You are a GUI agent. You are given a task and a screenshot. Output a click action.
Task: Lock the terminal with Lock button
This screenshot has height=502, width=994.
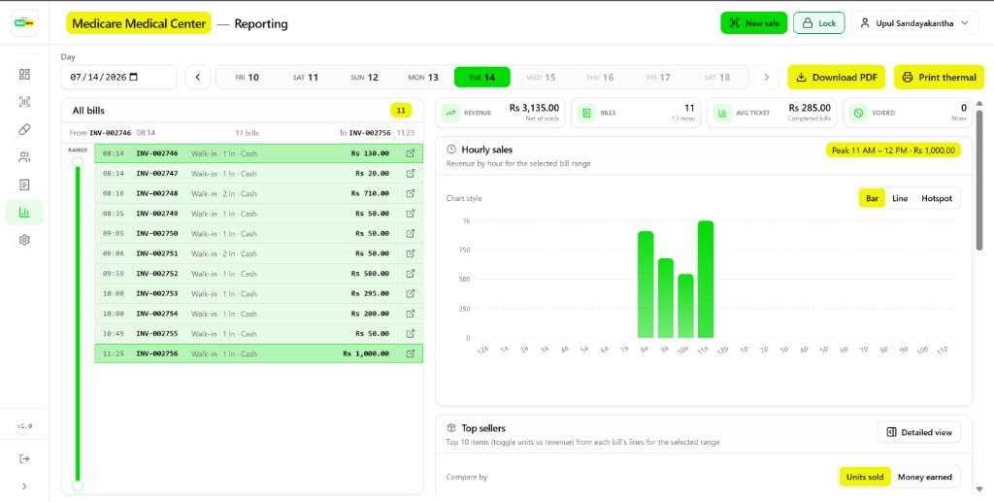(819, 23)
